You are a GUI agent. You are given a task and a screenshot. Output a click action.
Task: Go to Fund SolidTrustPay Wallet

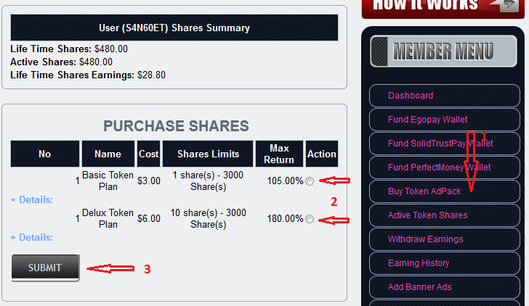tap(440, 144)
